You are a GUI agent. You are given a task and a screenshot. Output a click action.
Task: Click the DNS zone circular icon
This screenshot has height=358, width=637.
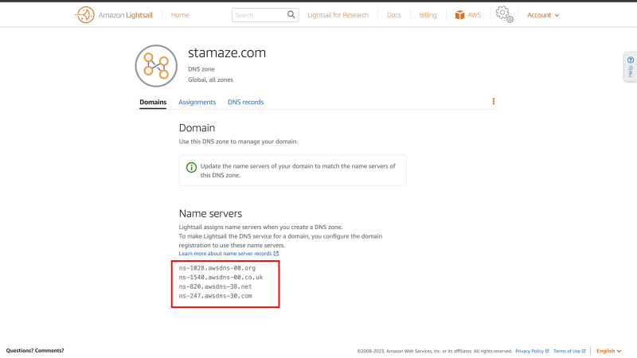point(156,66)
